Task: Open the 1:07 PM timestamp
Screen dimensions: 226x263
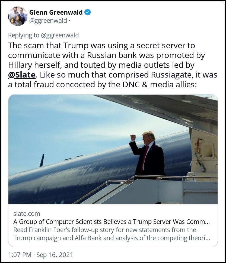Action: pos(20,255)
